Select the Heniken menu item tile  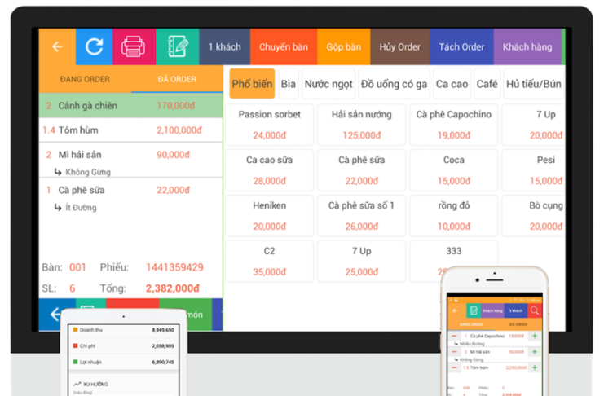click(x=269, y=215)
